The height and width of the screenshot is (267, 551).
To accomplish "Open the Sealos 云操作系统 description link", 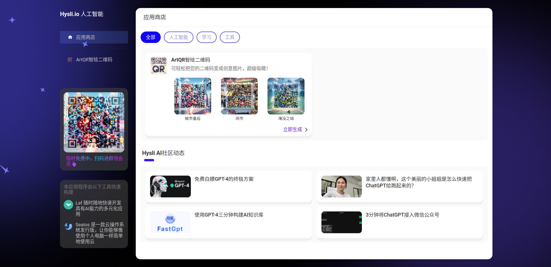I will 100,233.
